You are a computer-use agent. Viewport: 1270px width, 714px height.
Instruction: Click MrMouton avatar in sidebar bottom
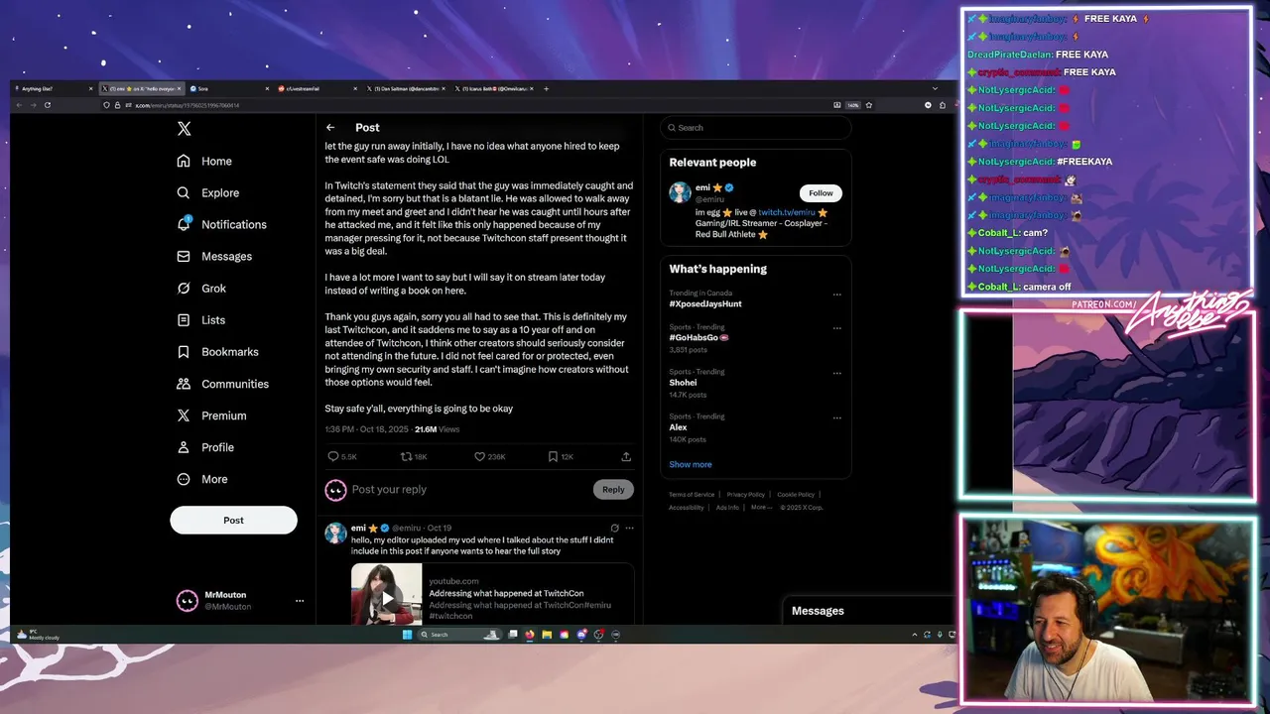(187, 600)
